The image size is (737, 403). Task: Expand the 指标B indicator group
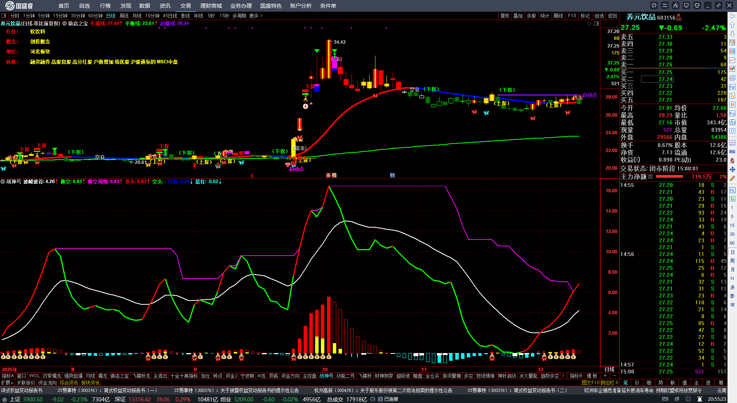576,376
